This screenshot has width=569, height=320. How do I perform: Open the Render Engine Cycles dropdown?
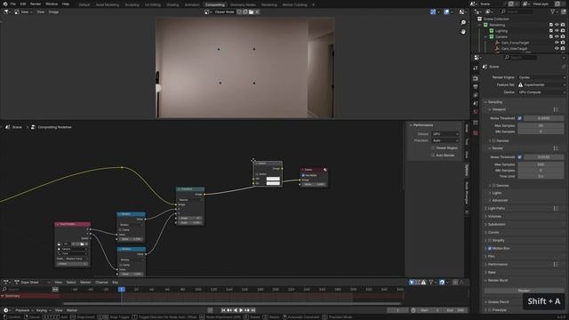point(541,77)
